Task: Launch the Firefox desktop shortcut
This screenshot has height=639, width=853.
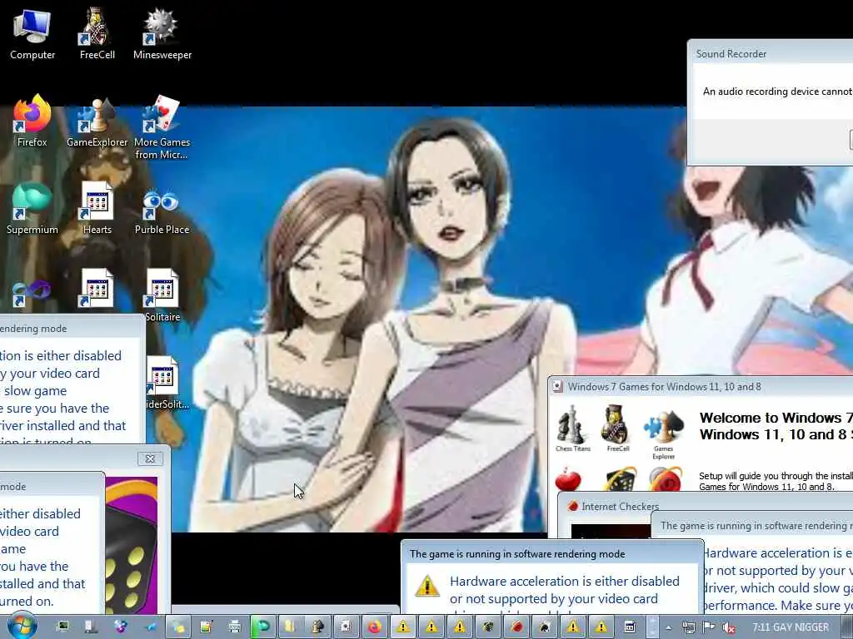Action: point(32,121)
